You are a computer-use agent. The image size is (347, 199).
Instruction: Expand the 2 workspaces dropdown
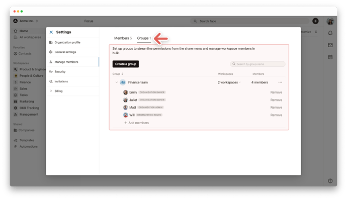pos(229,82)
